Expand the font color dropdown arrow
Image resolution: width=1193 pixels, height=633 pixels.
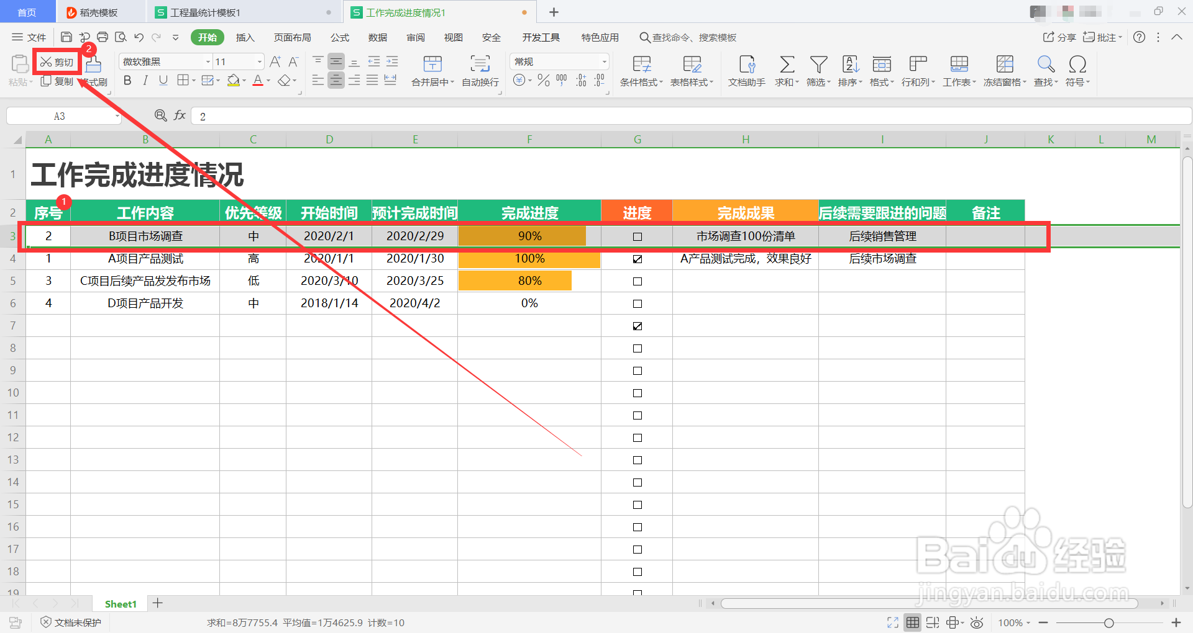[x=268, y=81]
